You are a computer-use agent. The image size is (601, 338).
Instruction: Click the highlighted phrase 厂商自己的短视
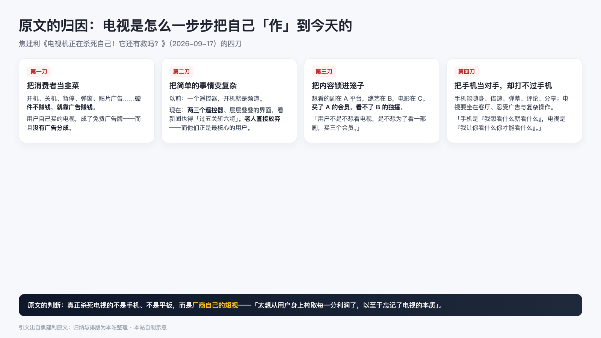(215, 305)
